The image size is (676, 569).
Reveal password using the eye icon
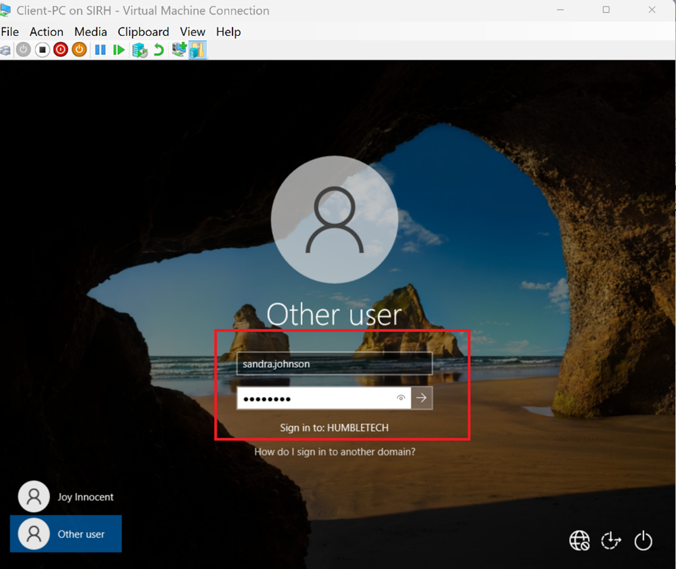click(x=401, y=398)
